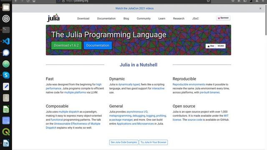
Task: Click the GitHub star count 35,943
Action: tap(221, 46)
